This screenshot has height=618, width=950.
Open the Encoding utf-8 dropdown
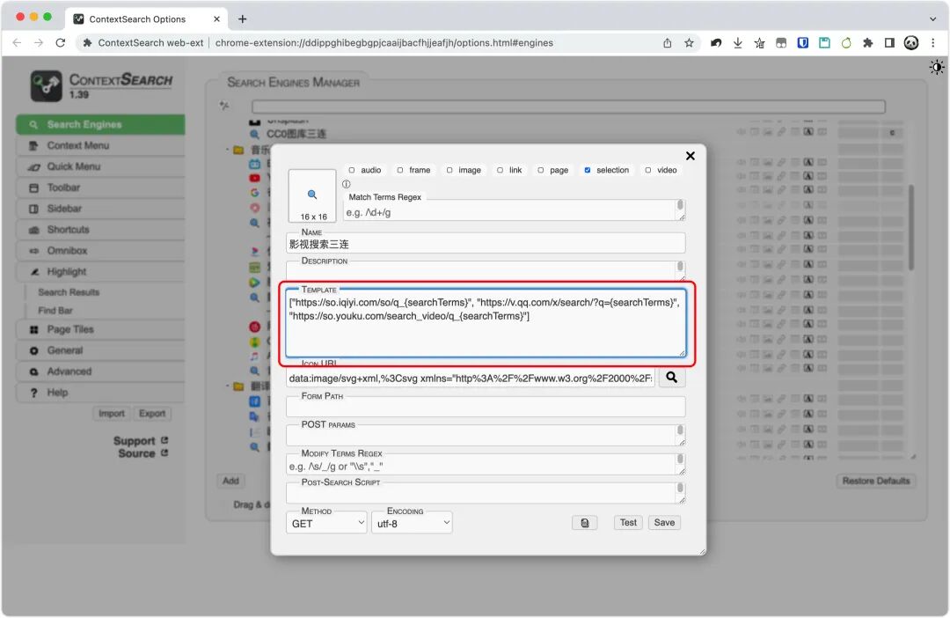click(x=412, y=524)
